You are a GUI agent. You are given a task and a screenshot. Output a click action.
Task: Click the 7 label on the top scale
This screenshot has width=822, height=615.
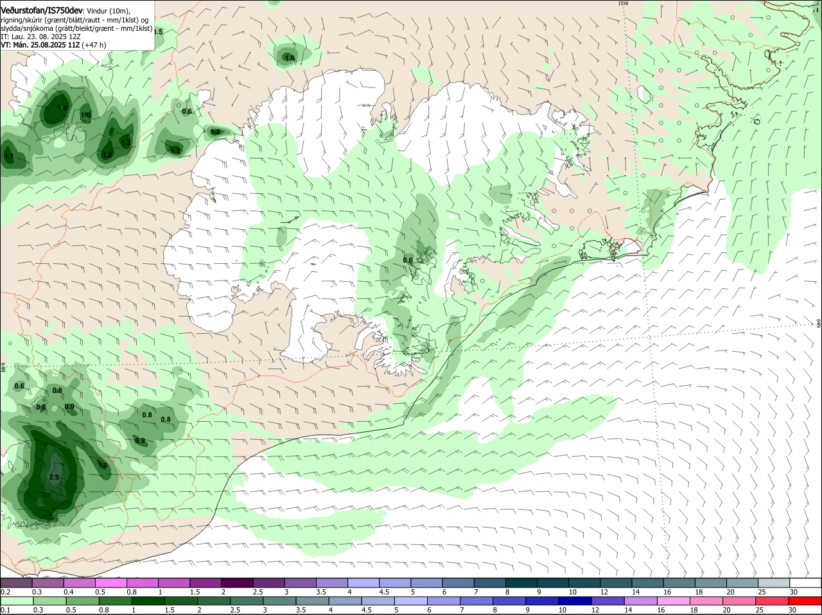(x=476, y=591)
